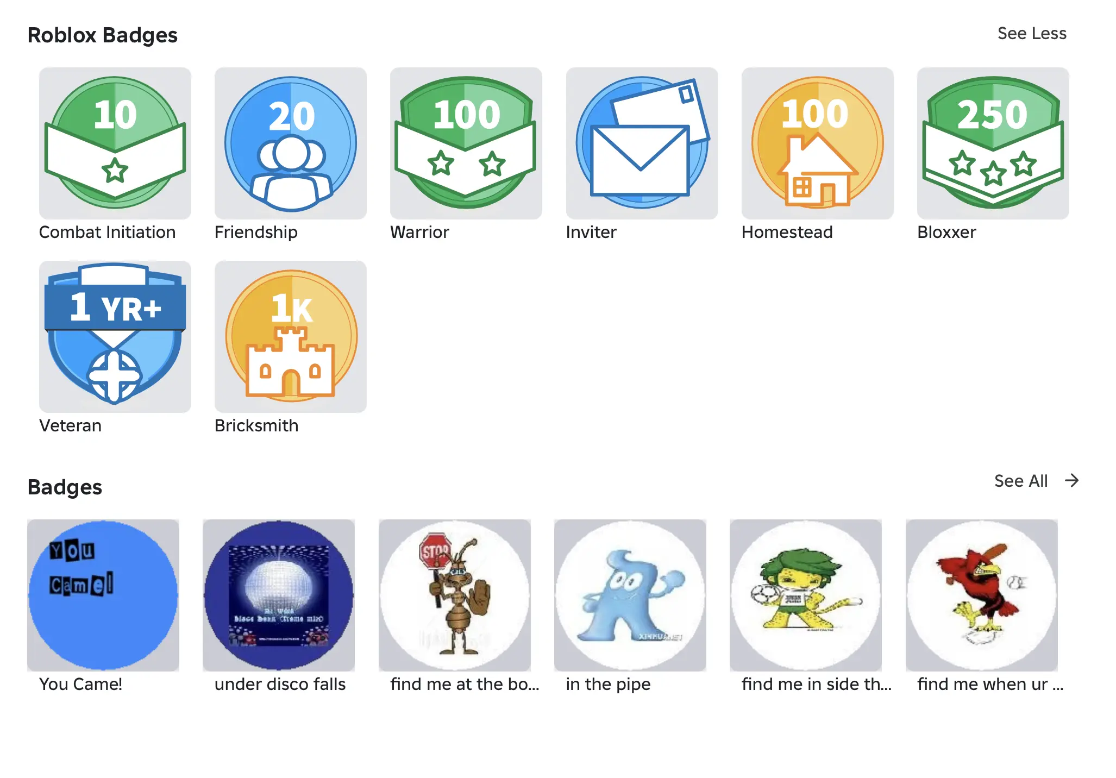The image size is (1116, 778).
Task: Open the Inviter envelope badge
Action: click(x=642, y=143)
